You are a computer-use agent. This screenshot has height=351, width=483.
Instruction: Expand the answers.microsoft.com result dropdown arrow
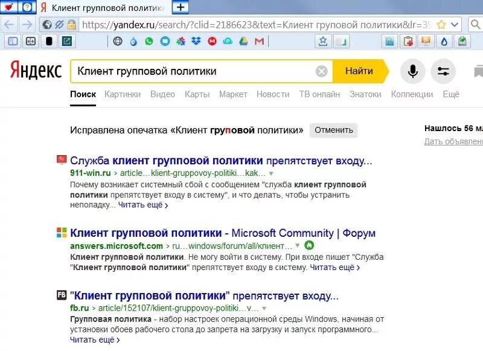point(297,246)
